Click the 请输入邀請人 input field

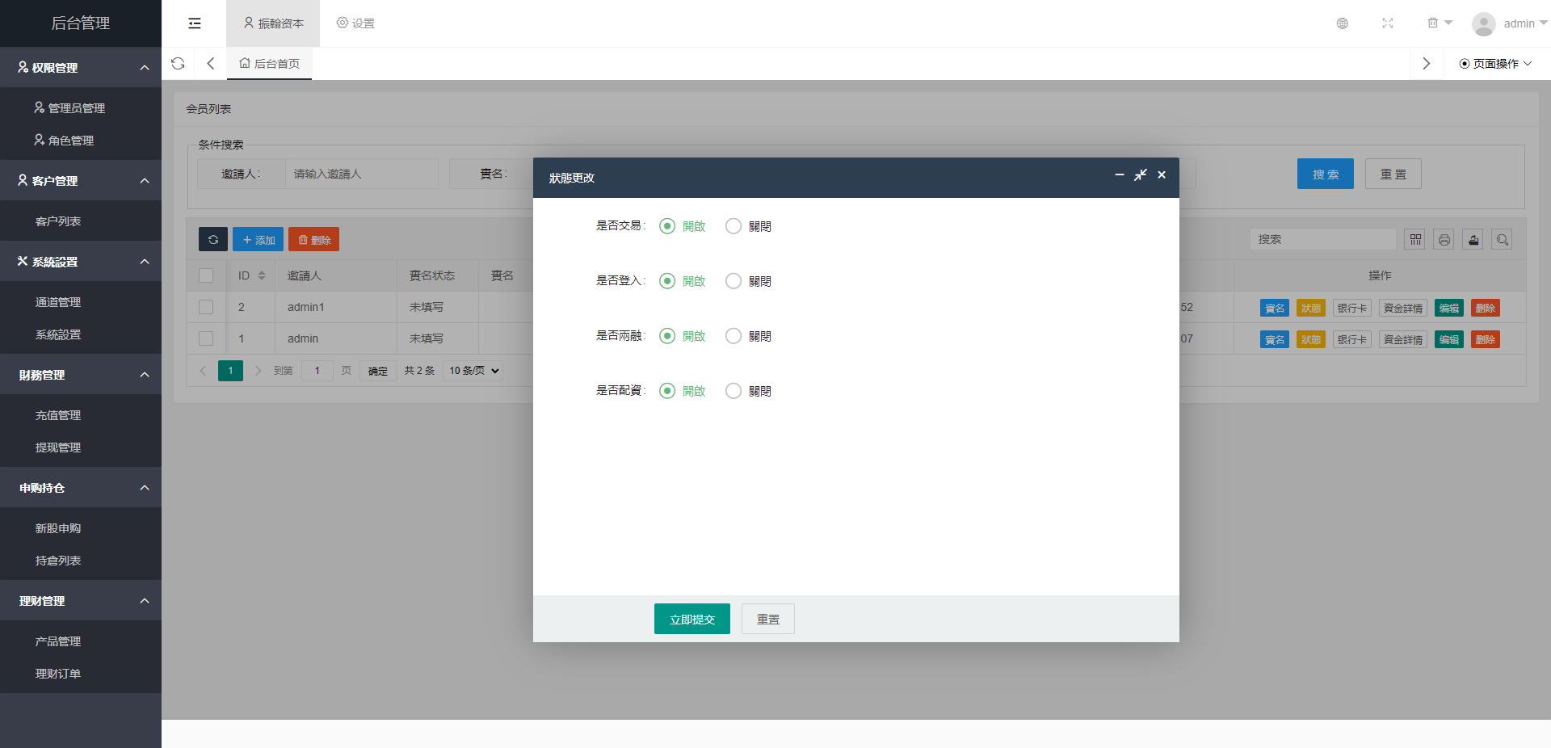(x=361, y=174)
